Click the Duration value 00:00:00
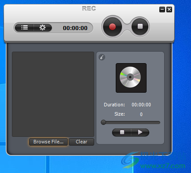Image resolution: width=191 pixels, height=173 pixels. [x=141, y=105]
